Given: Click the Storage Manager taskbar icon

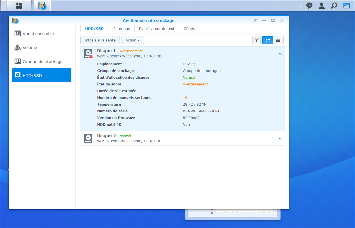Looking at the screenshot, I should tap(42, 6).
